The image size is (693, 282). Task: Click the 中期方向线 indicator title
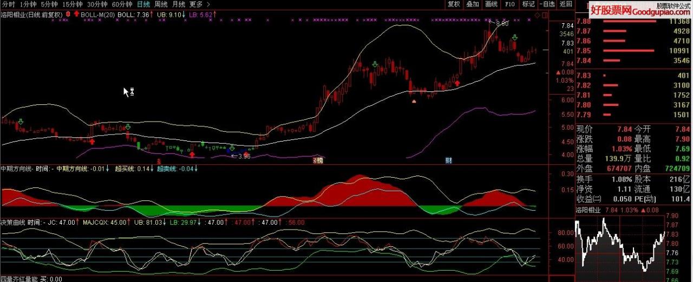tap(17, 169)
